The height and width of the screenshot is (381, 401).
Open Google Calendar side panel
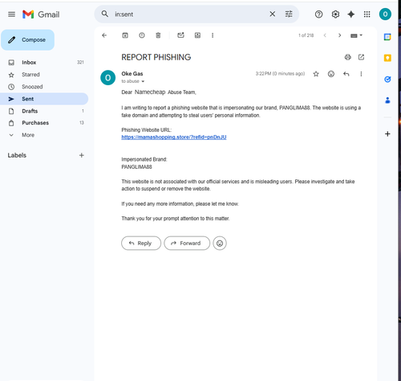pyautogui.click(x=387, y=37)
